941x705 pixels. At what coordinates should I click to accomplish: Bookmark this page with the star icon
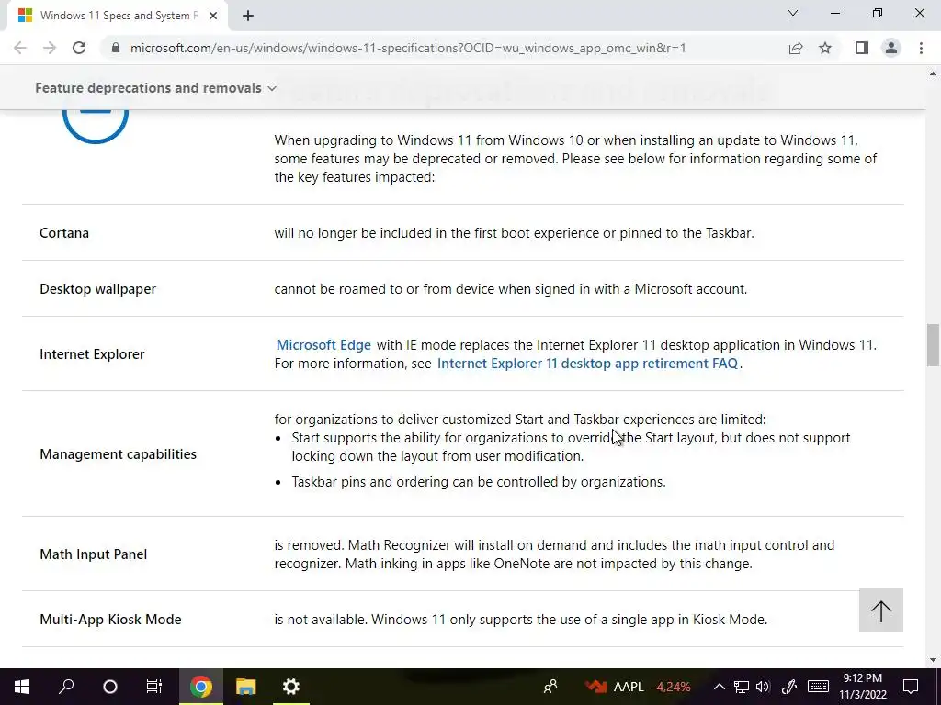pyautogui.click(x=825, y=48)
